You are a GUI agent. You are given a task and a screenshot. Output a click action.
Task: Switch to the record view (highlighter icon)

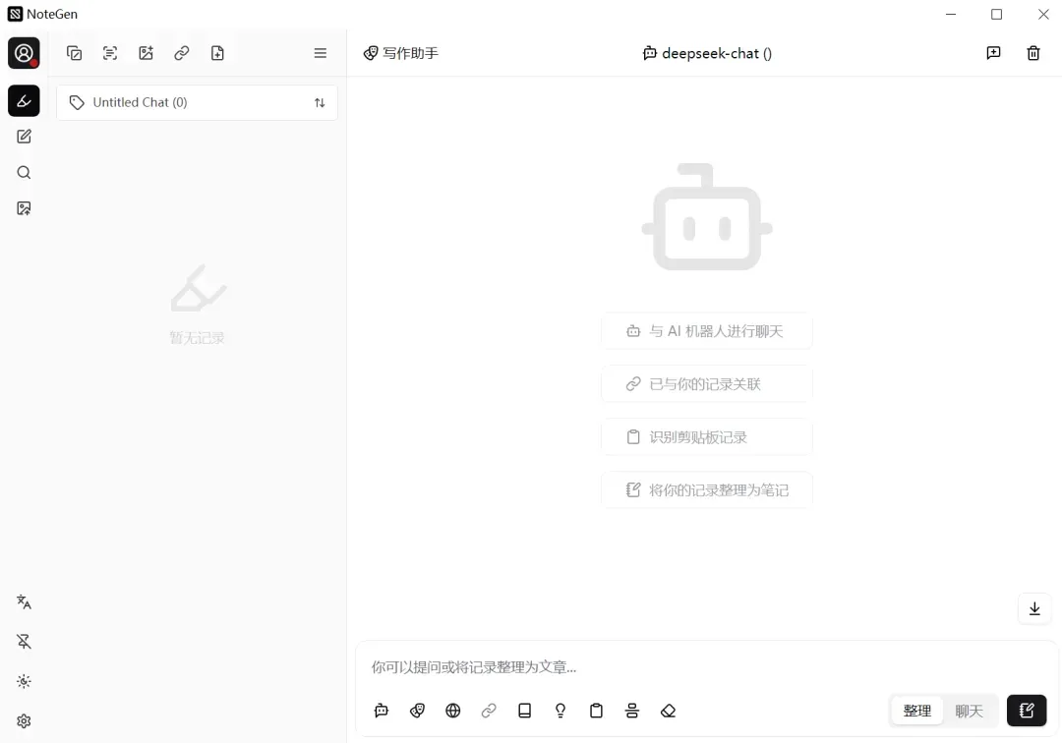pyautogui.click(x=24, y=101)
